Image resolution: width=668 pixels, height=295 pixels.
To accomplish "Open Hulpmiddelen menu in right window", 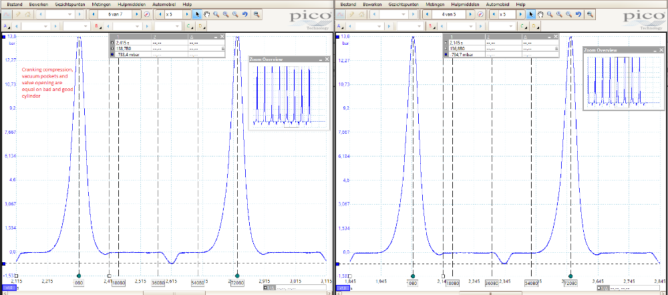I will click(465, 4).
